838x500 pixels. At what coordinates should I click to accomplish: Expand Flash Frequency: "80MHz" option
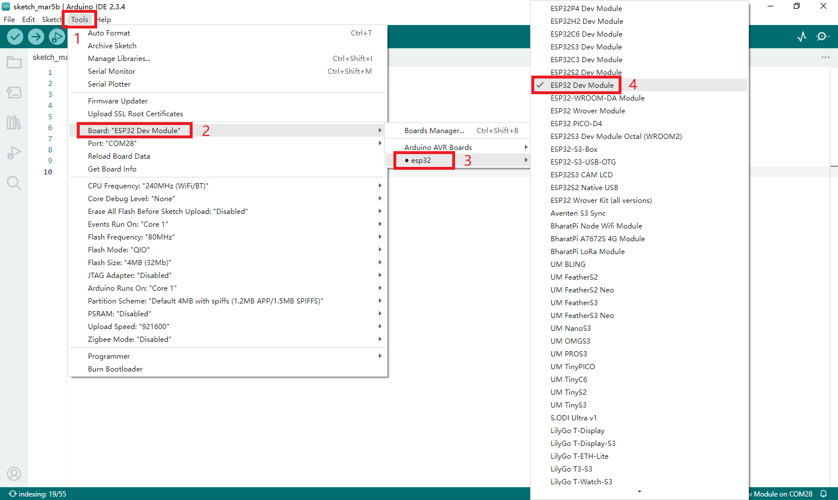point(228,237)
